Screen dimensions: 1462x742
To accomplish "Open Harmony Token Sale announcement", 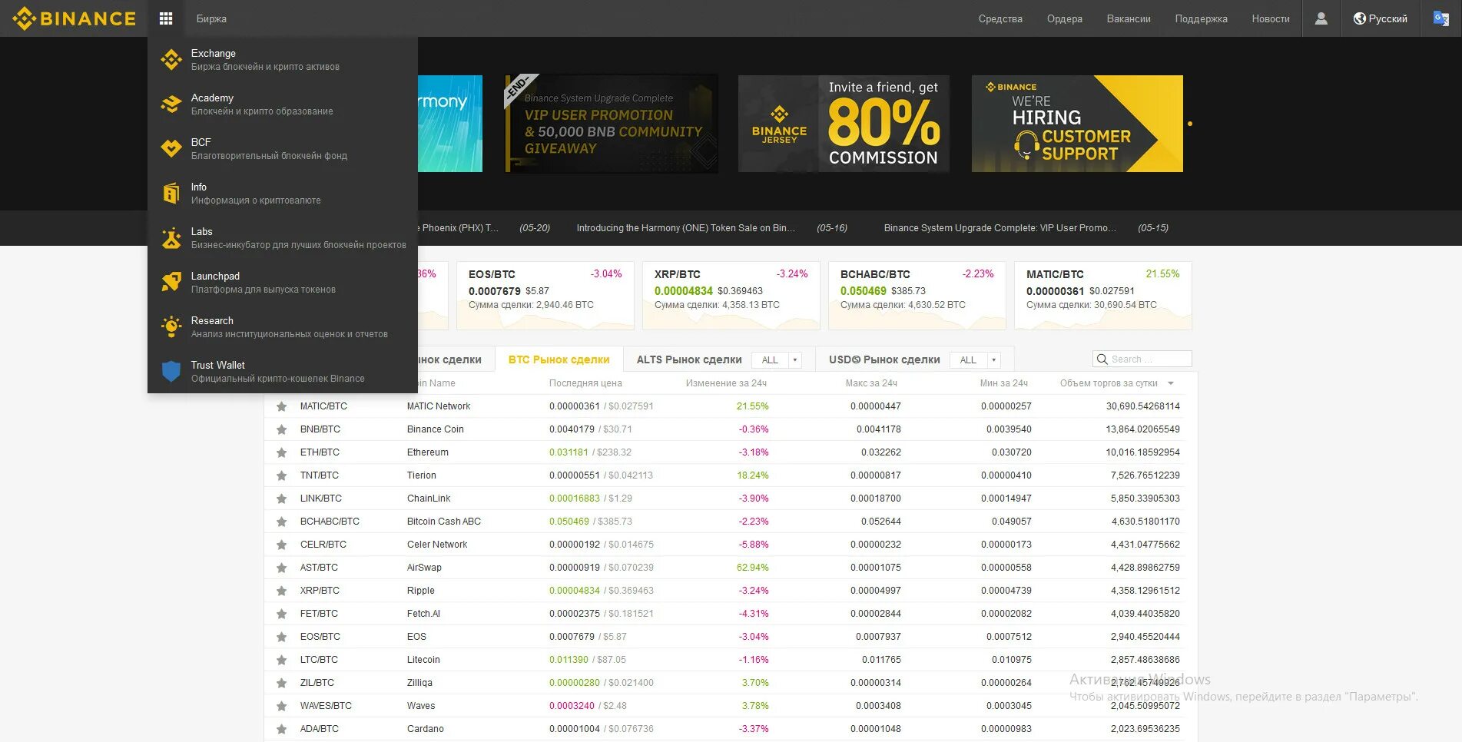I will point(685,228).
